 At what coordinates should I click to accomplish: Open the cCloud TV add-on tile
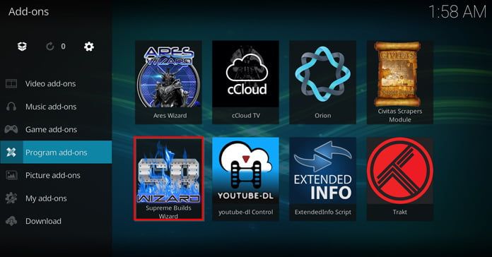[246, 82]
